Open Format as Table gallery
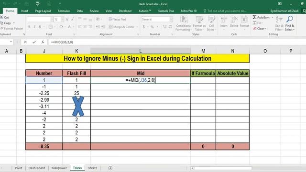 pos(199,23)
